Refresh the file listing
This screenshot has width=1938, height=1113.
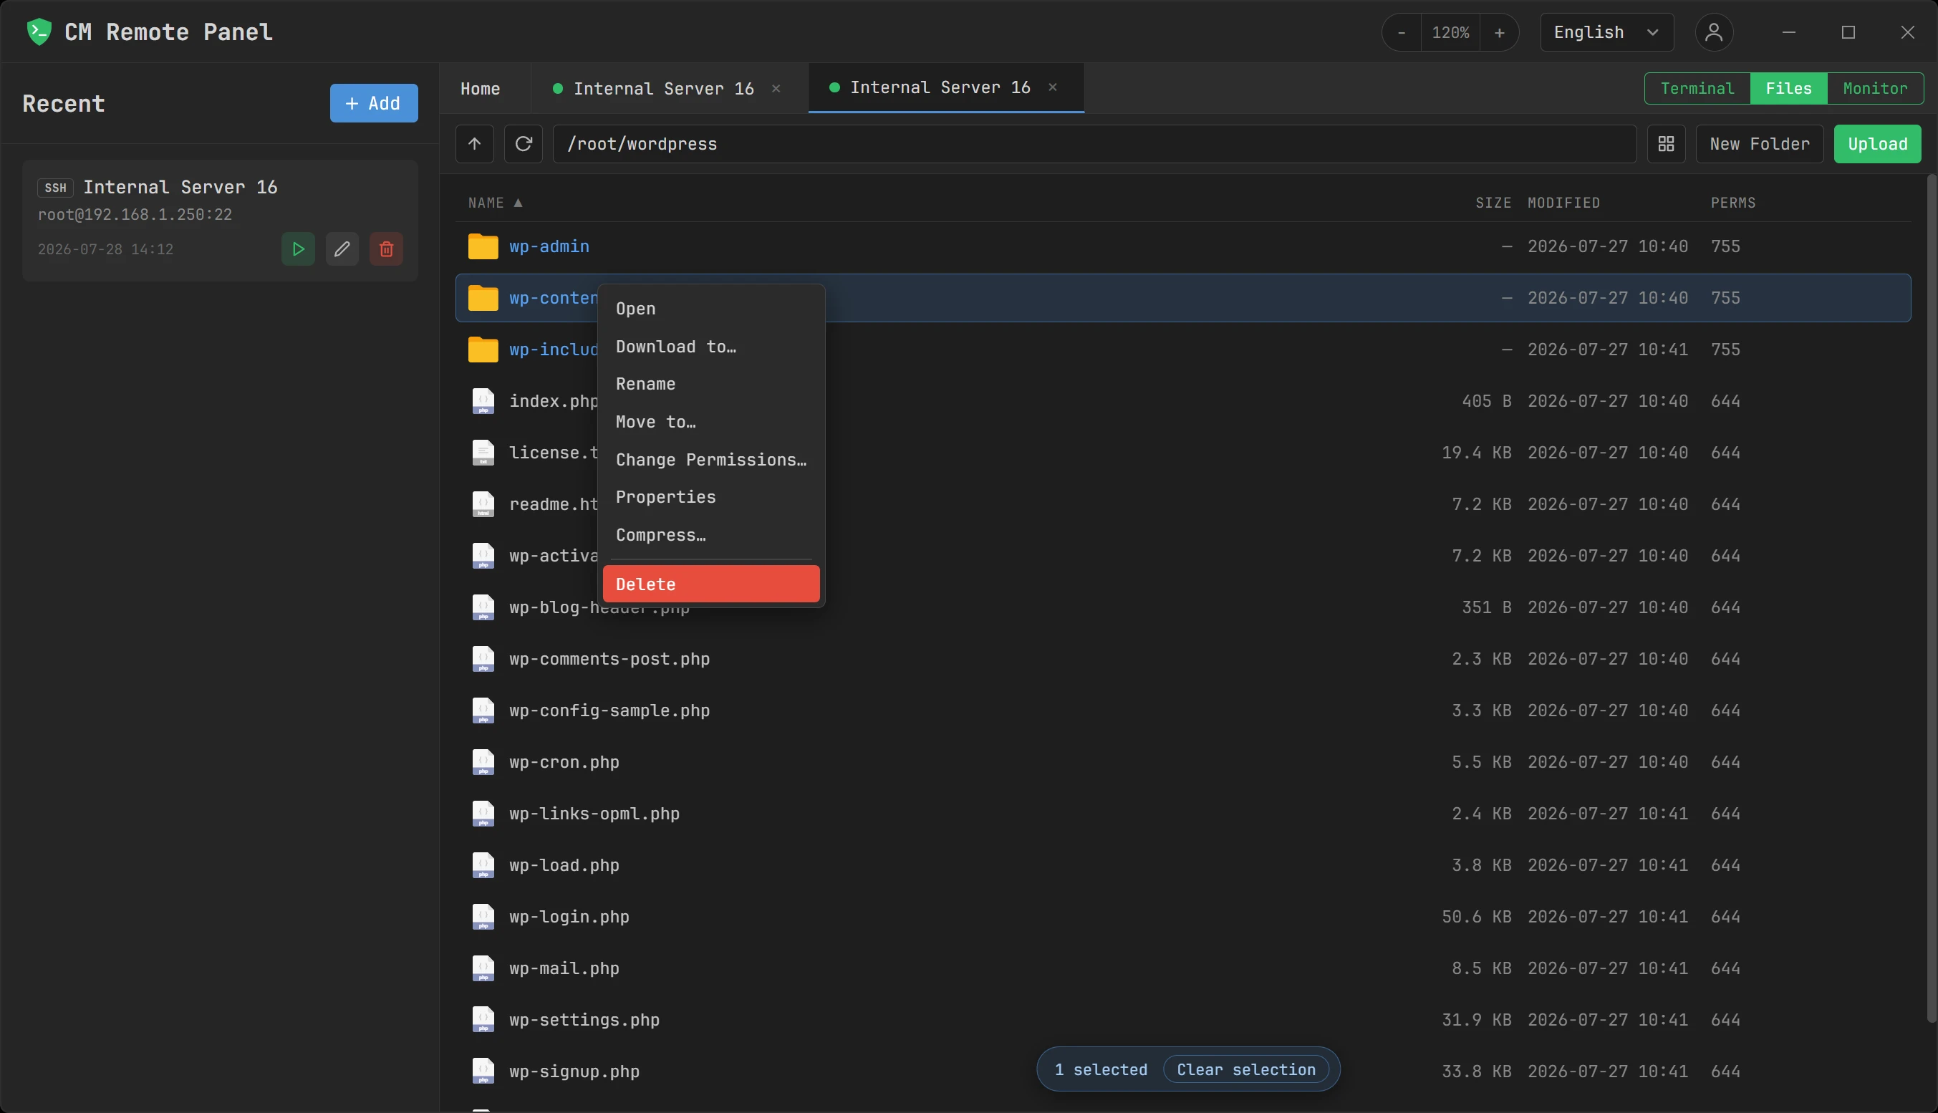[x=524, y=144]
